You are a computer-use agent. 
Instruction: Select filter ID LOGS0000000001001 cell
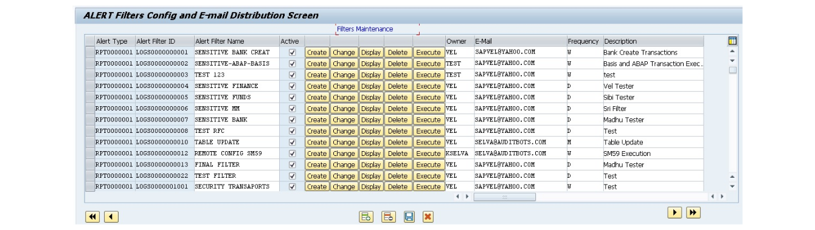[x=164, y=187]
